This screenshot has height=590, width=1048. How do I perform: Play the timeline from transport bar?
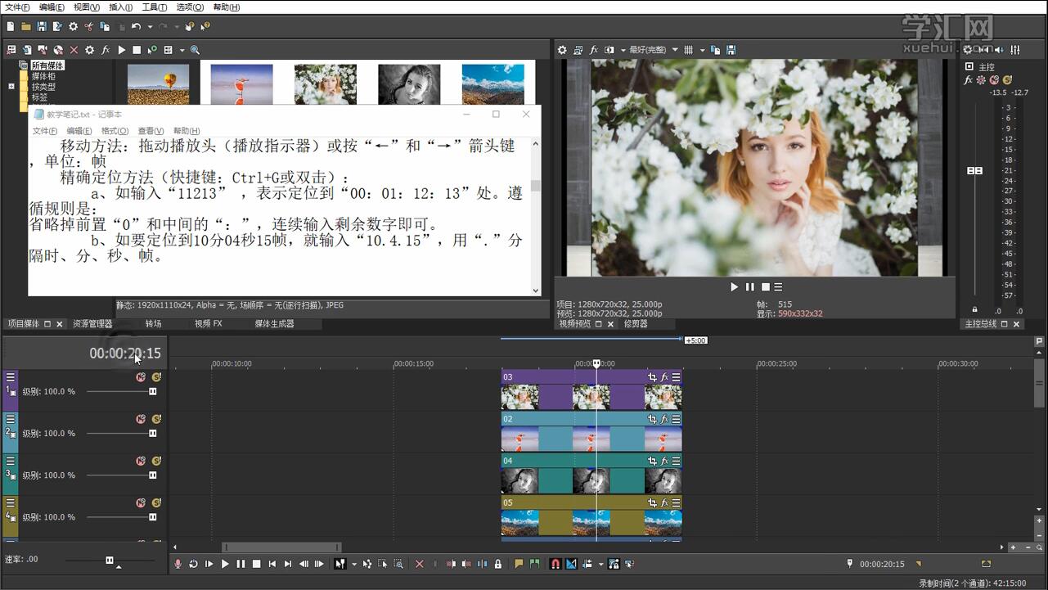pos(225,564)
